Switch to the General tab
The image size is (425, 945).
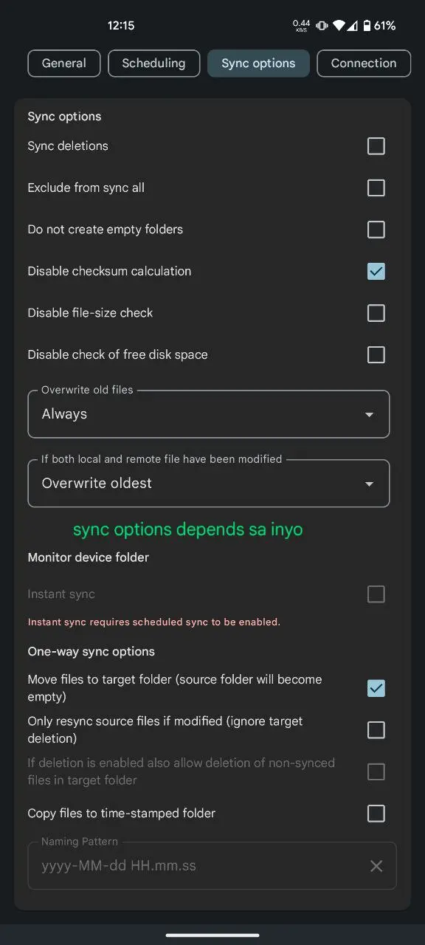[x=64, y=63]
